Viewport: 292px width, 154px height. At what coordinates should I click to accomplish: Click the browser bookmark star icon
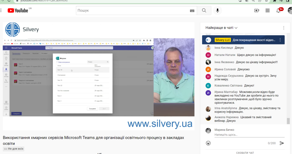pos(266,1)
